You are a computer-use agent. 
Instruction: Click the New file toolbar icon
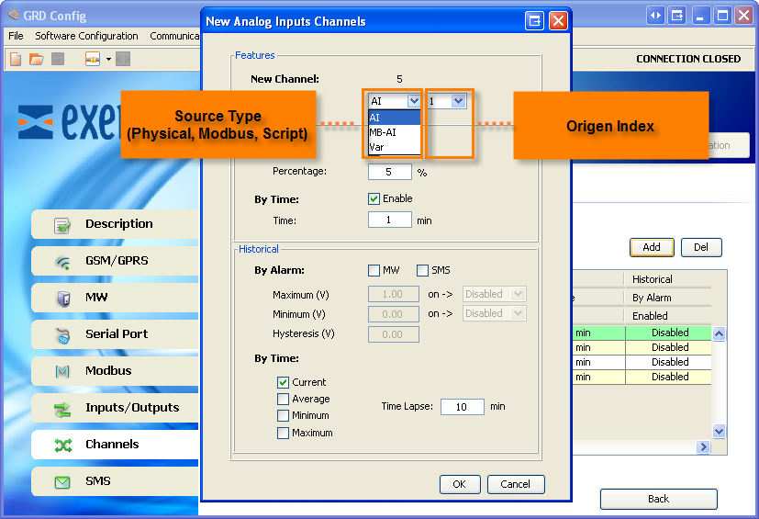click(x=16, y=59)
